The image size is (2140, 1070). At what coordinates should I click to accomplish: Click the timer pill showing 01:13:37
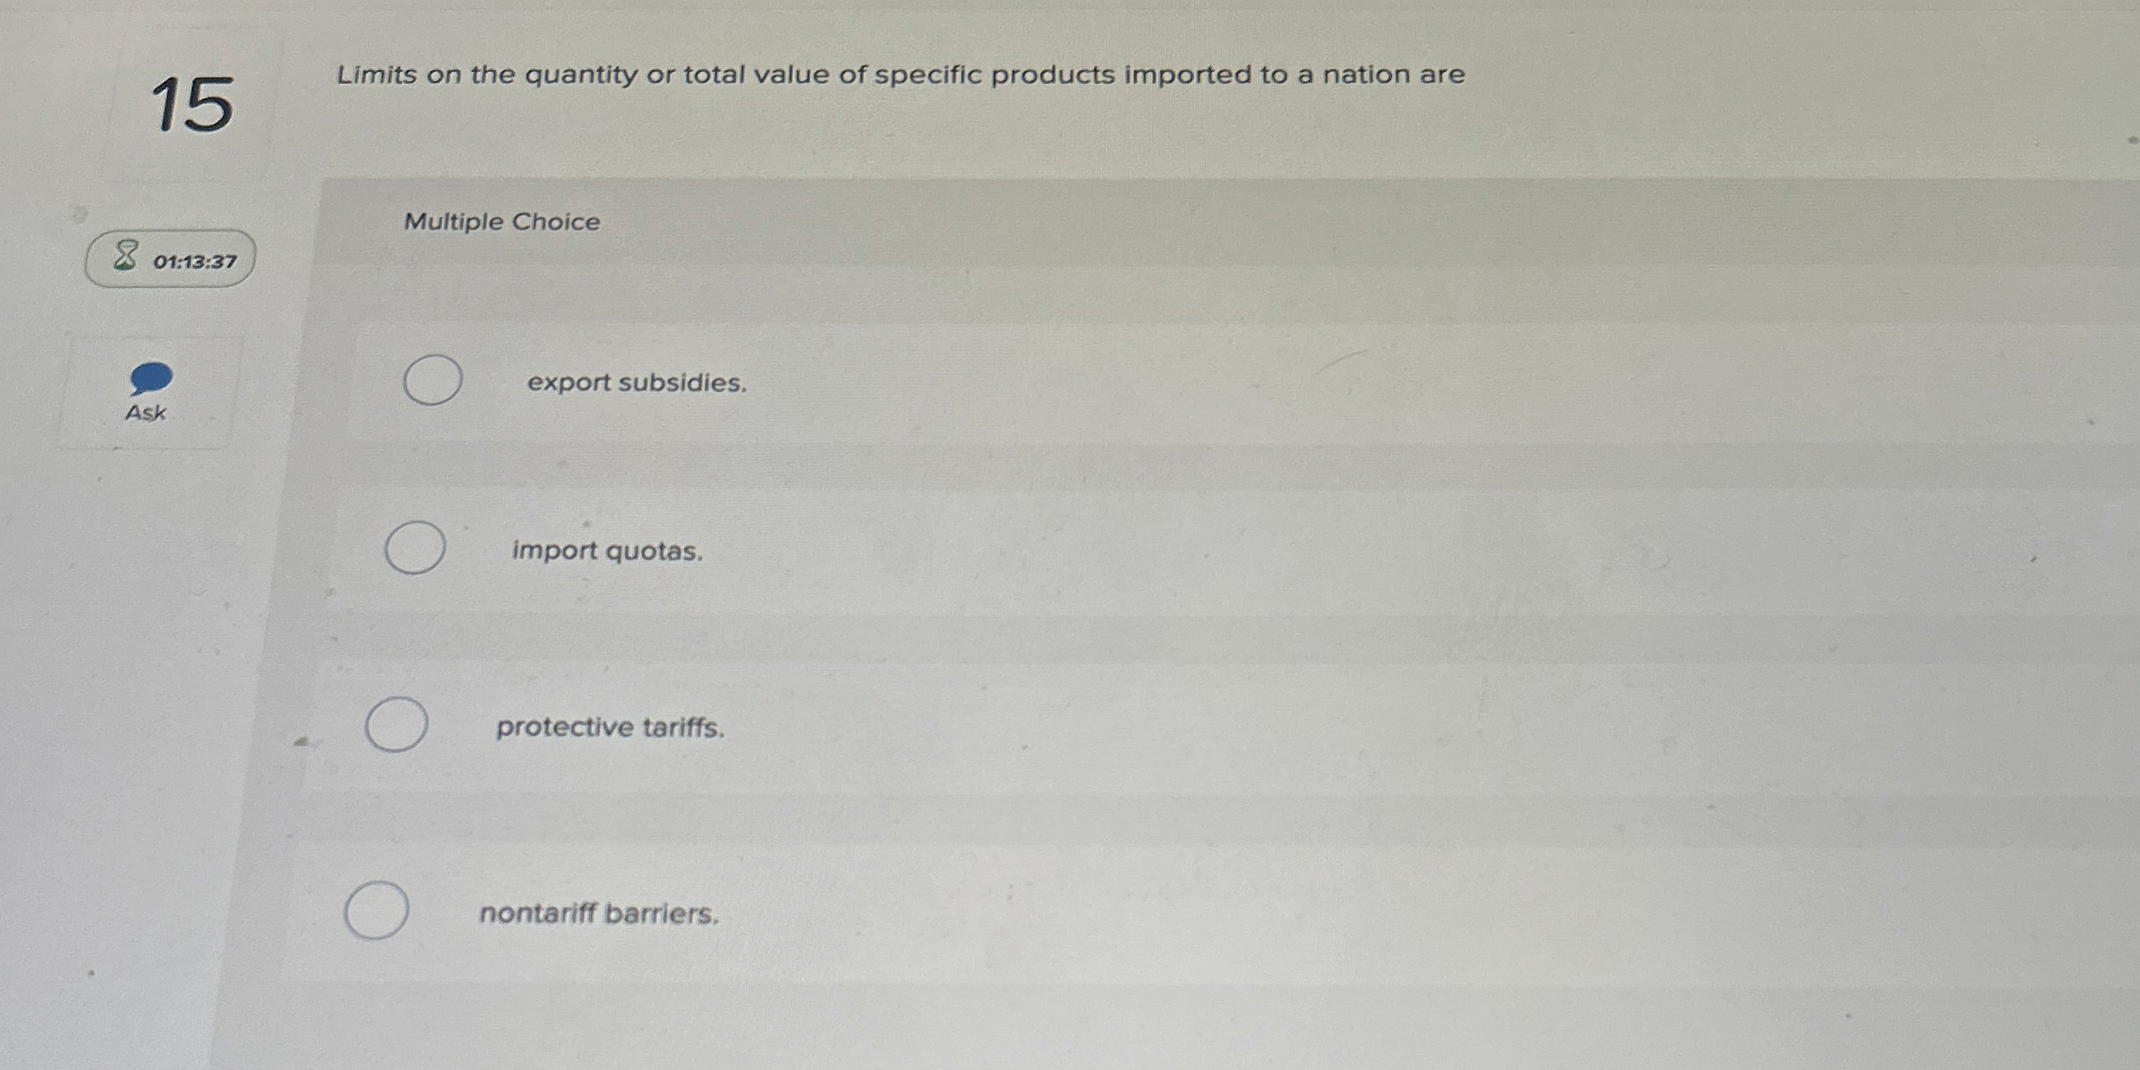tap(170, 258)
